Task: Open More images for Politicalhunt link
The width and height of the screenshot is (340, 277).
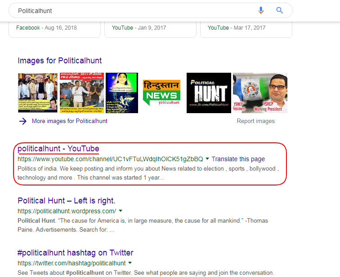Action: [70, 121]
